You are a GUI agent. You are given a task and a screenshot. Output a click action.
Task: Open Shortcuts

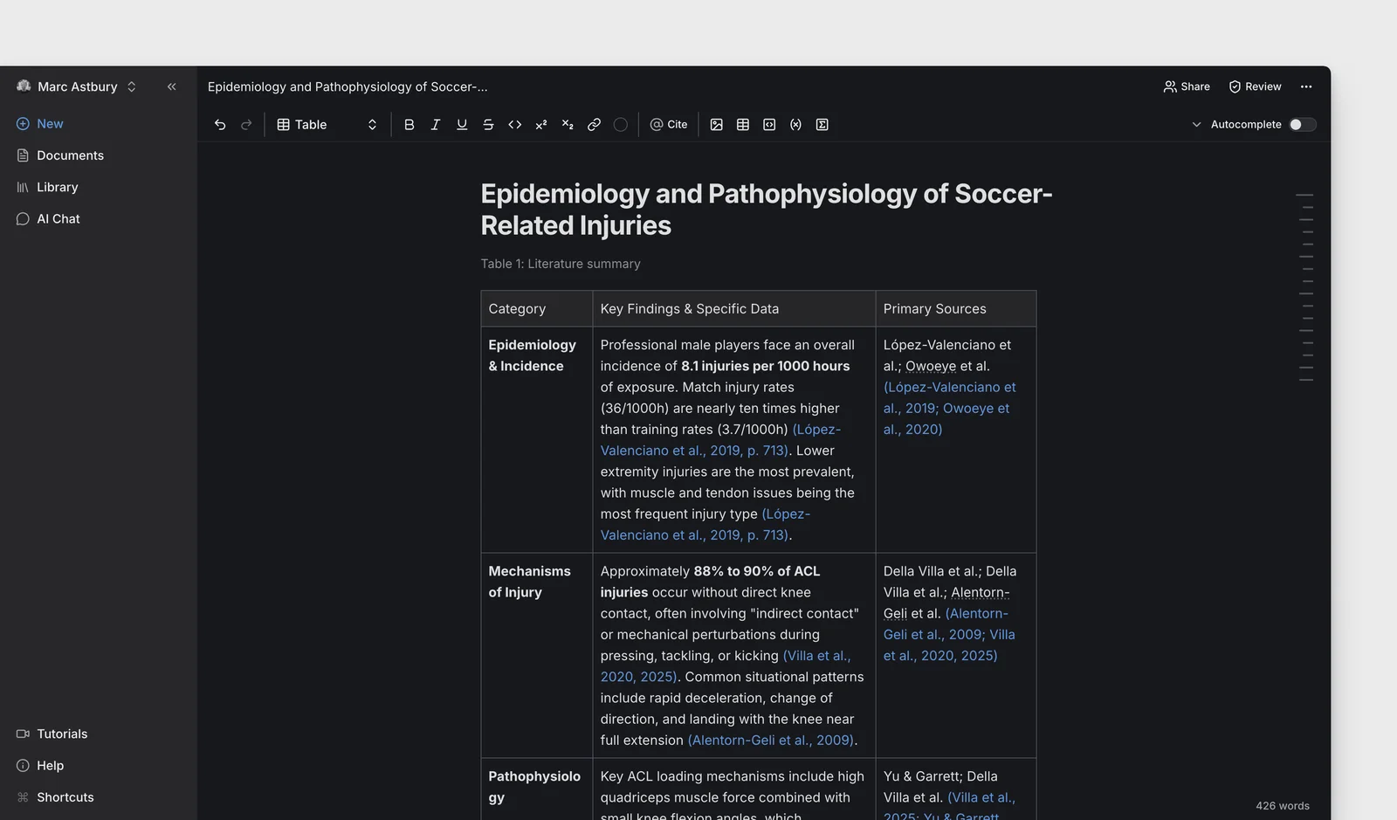55,797
